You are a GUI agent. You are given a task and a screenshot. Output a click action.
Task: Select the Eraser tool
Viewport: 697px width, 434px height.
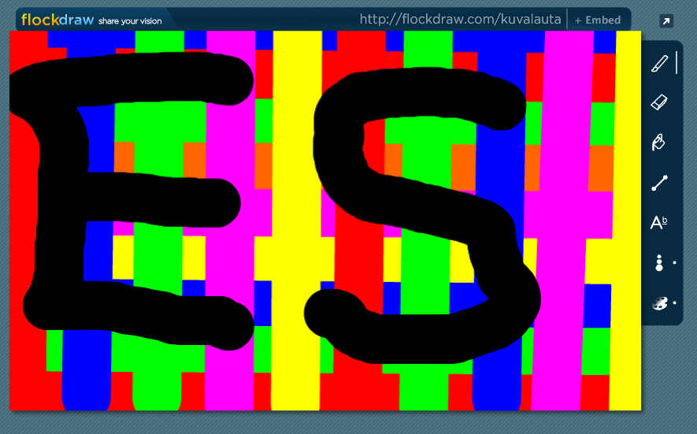click(659, 102)
